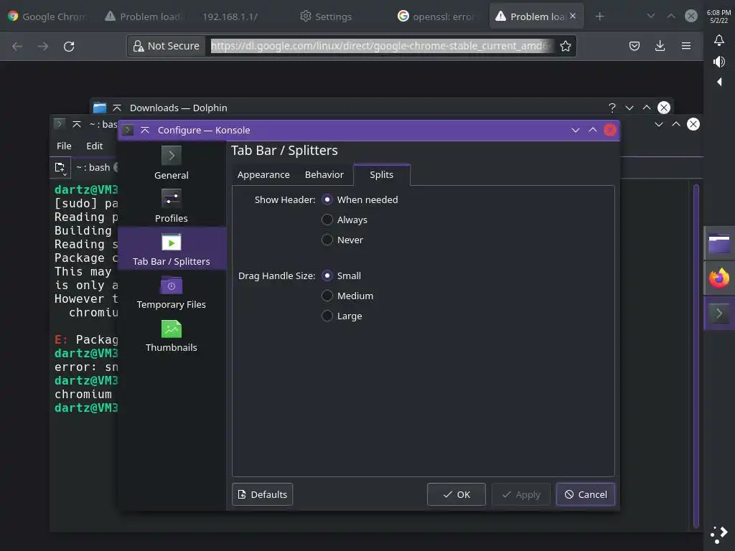This screenshot has height=551, width=735.
Task: Open Temporary Files settings page
Action: click(x=171, y=292)
